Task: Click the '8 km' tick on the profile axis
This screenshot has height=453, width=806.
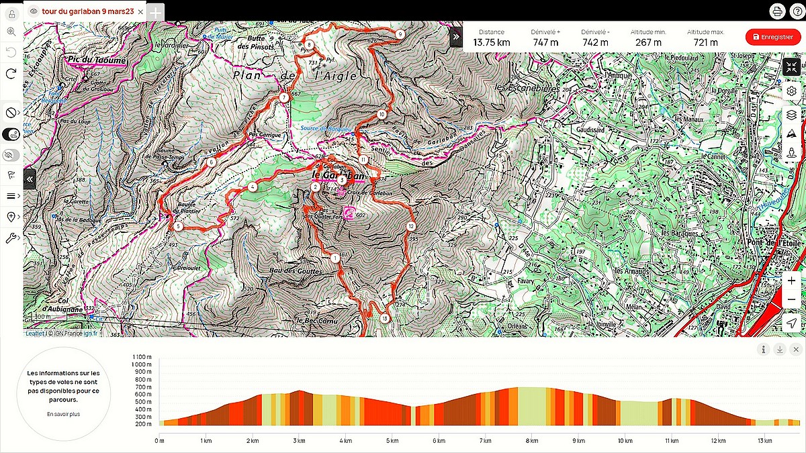Action: [x=533, y=441]
